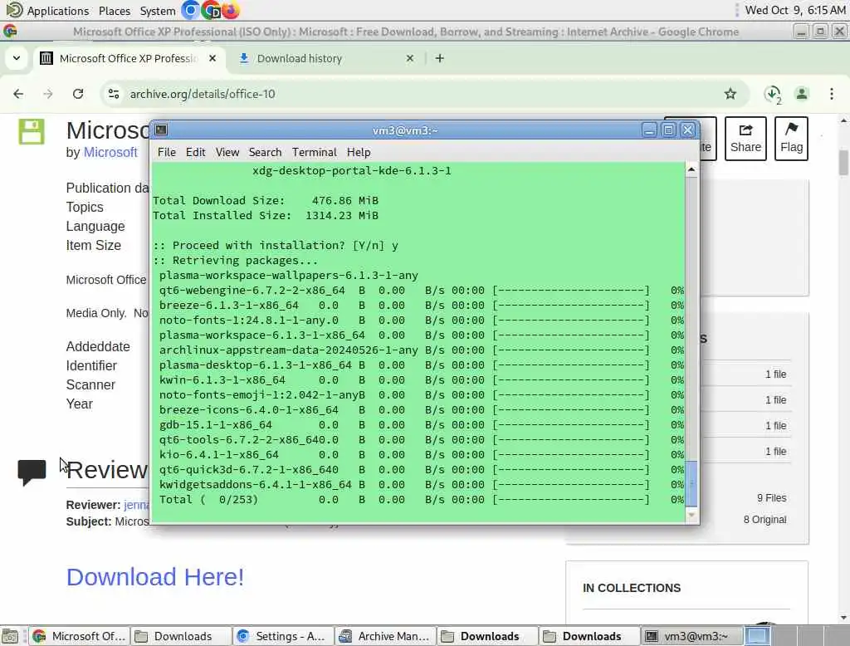Click the IN COLLECTIONS heading

[x=632, y=588]
